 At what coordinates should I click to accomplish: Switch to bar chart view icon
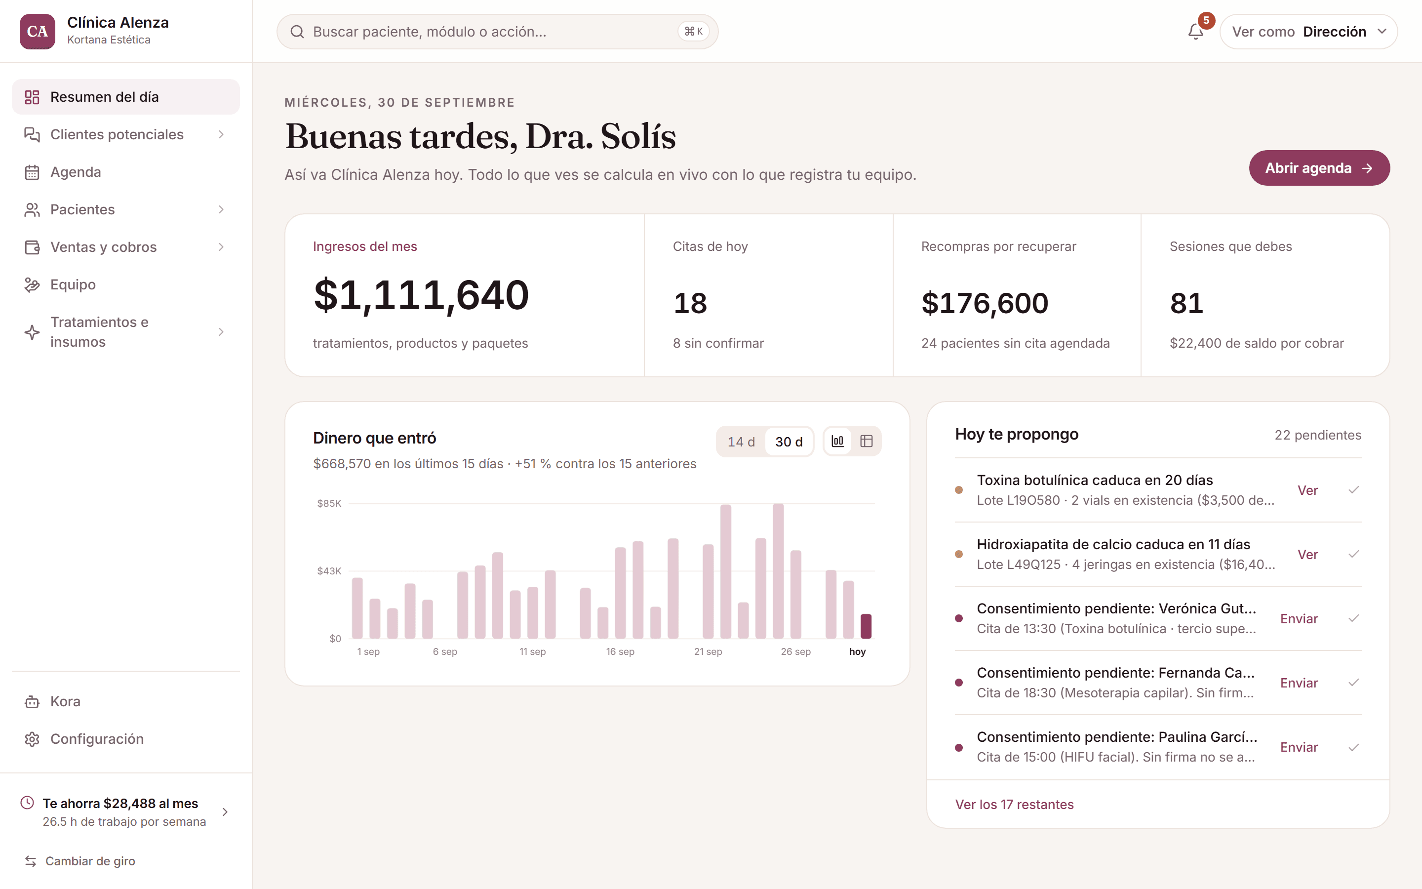[837, 441]
